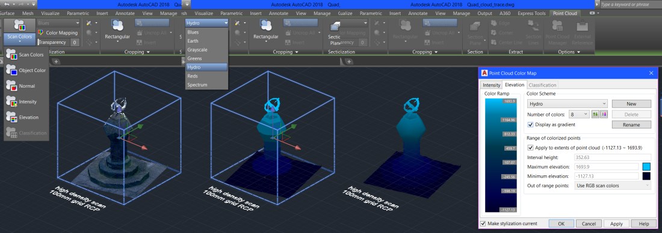Open Help from the Color Map dialog

pos(644,224)
